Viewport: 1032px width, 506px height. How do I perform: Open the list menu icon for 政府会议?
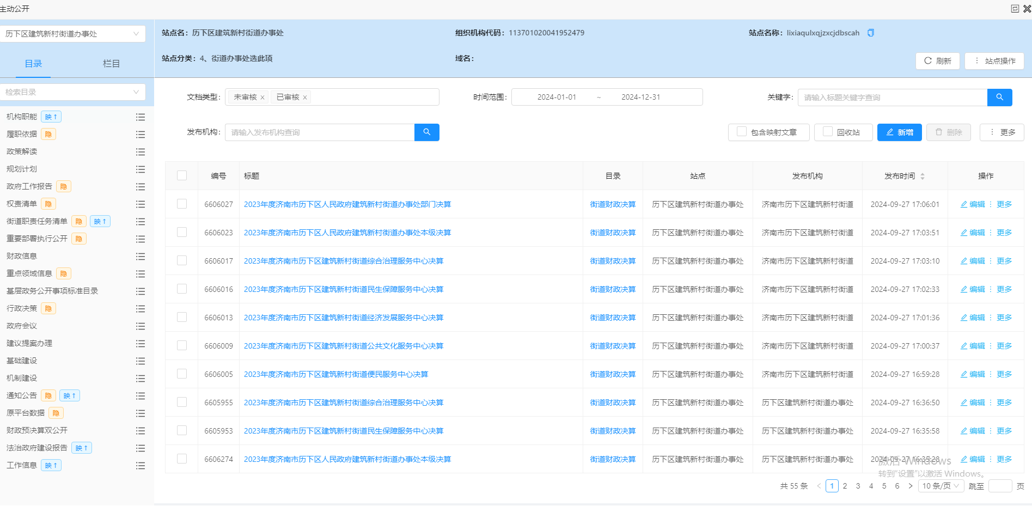[x=141, y=326]
